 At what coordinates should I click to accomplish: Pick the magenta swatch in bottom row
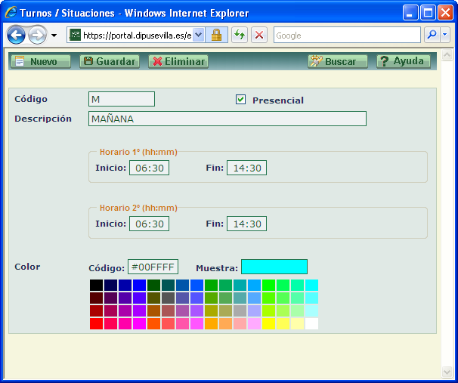(x=139, y=324)
